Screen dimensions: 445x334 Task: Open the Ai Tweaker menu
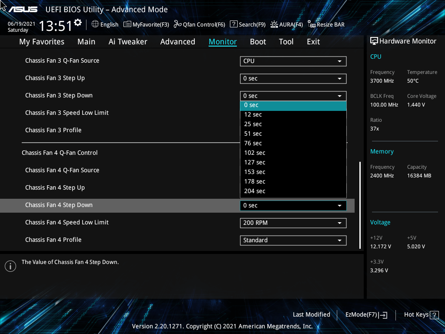(128, 41)
